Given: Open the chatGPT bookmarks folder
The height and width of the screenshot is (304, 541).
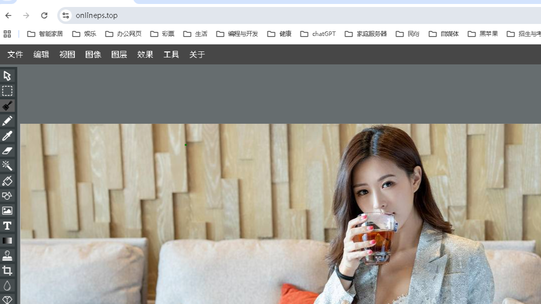Looking at the screenshot, I should tap(318, 33).
